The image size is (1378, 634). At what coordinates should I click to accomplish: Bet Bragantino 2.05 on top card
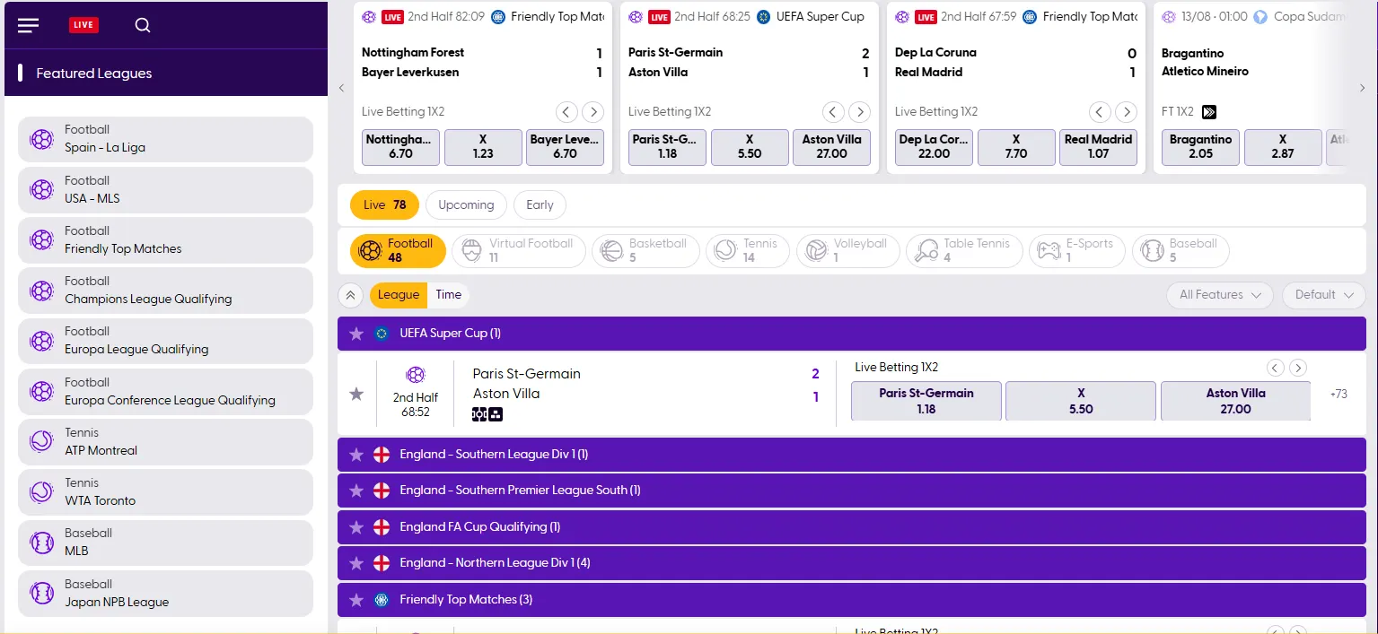pyautogui.click(x=1200, y=147)
